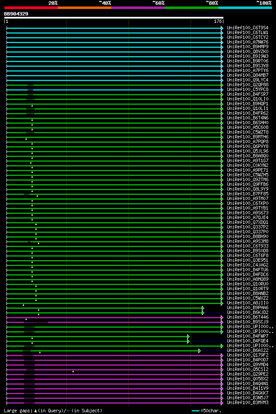This screenshot has width=276, height=414.
Task: Click the arrowhead ending the B9PHA6 alignment
Action: 203,308
